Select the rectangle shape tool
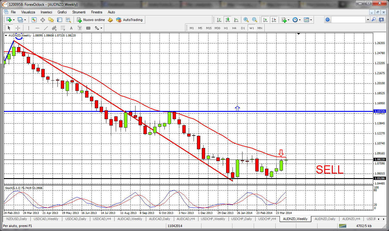 pyautogui.click(x=88, y=28)
